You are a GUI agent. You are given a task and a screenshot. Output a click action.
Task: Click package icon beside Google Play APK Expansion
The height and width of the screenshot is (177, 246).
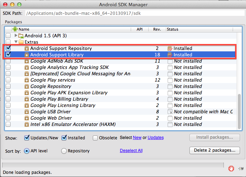[27, 93]
